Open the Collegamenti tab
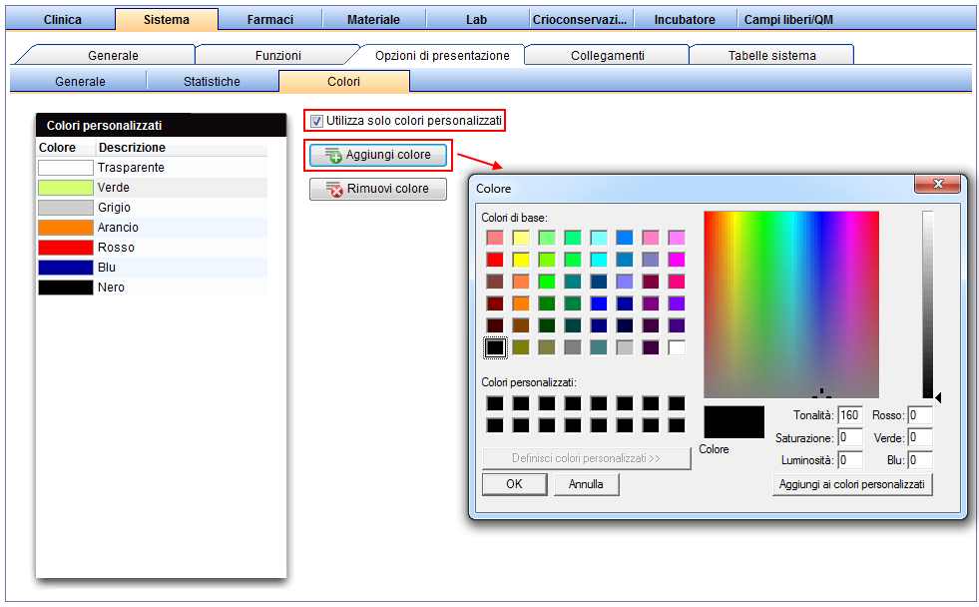The image size is (979, 607). click(607, 55)
